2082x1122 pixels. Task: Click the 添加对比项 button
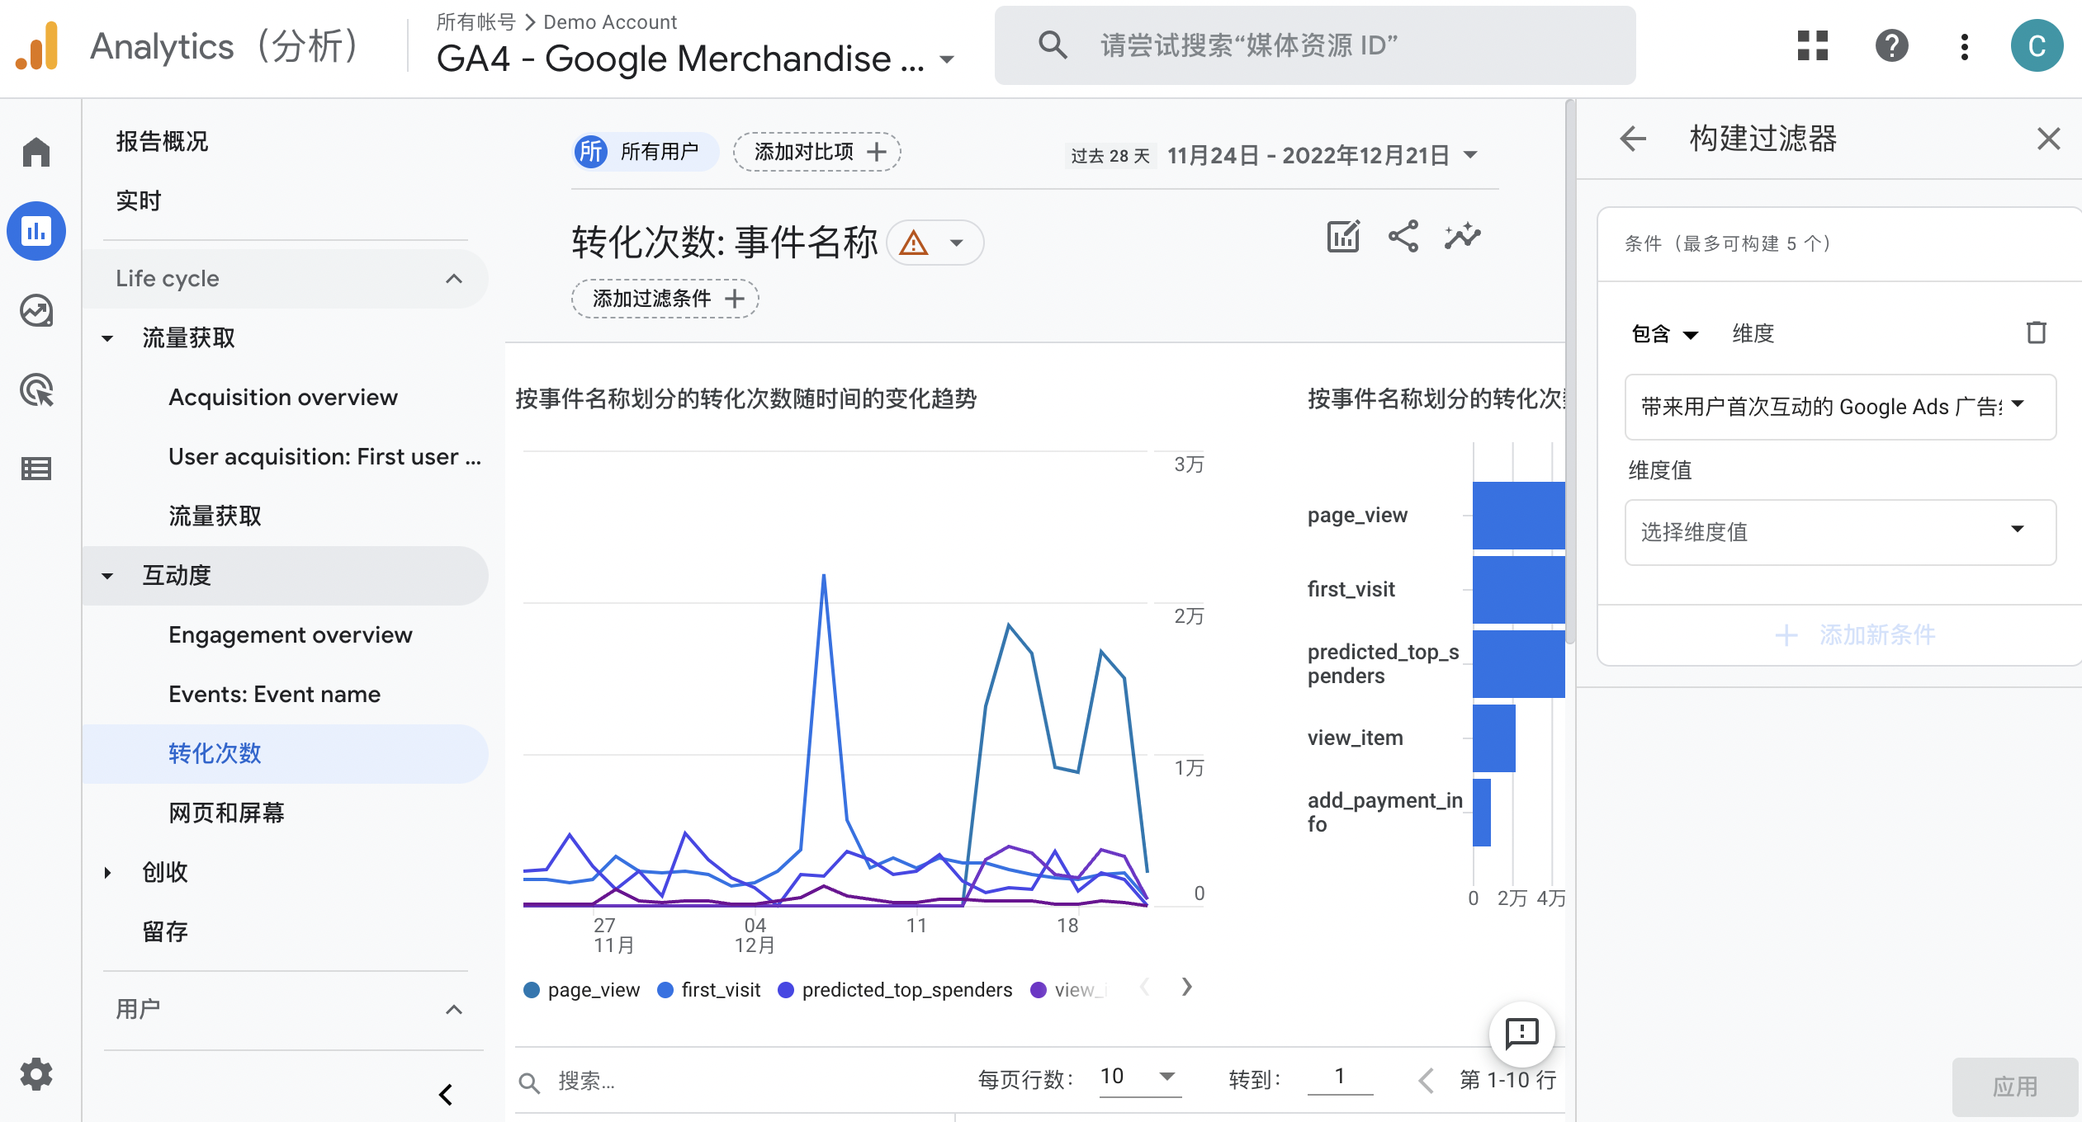pos(817,152)
